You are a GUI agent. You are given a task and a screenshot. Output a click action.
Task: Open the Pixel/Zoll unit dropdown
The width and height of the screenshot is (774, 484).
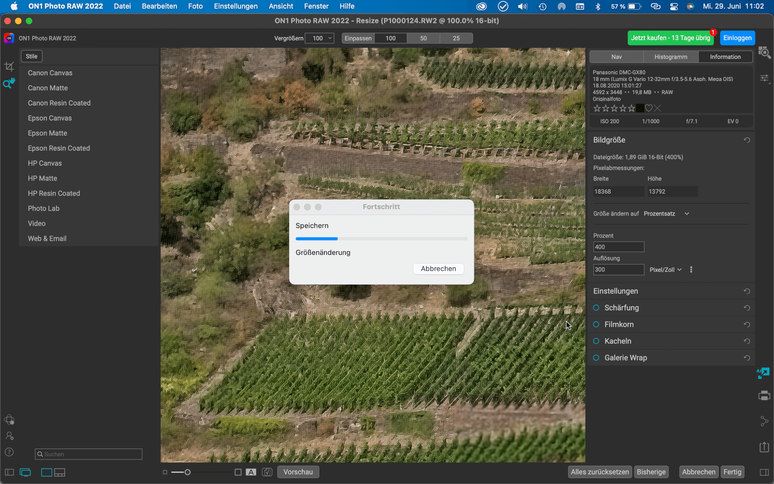pos(666,270)
